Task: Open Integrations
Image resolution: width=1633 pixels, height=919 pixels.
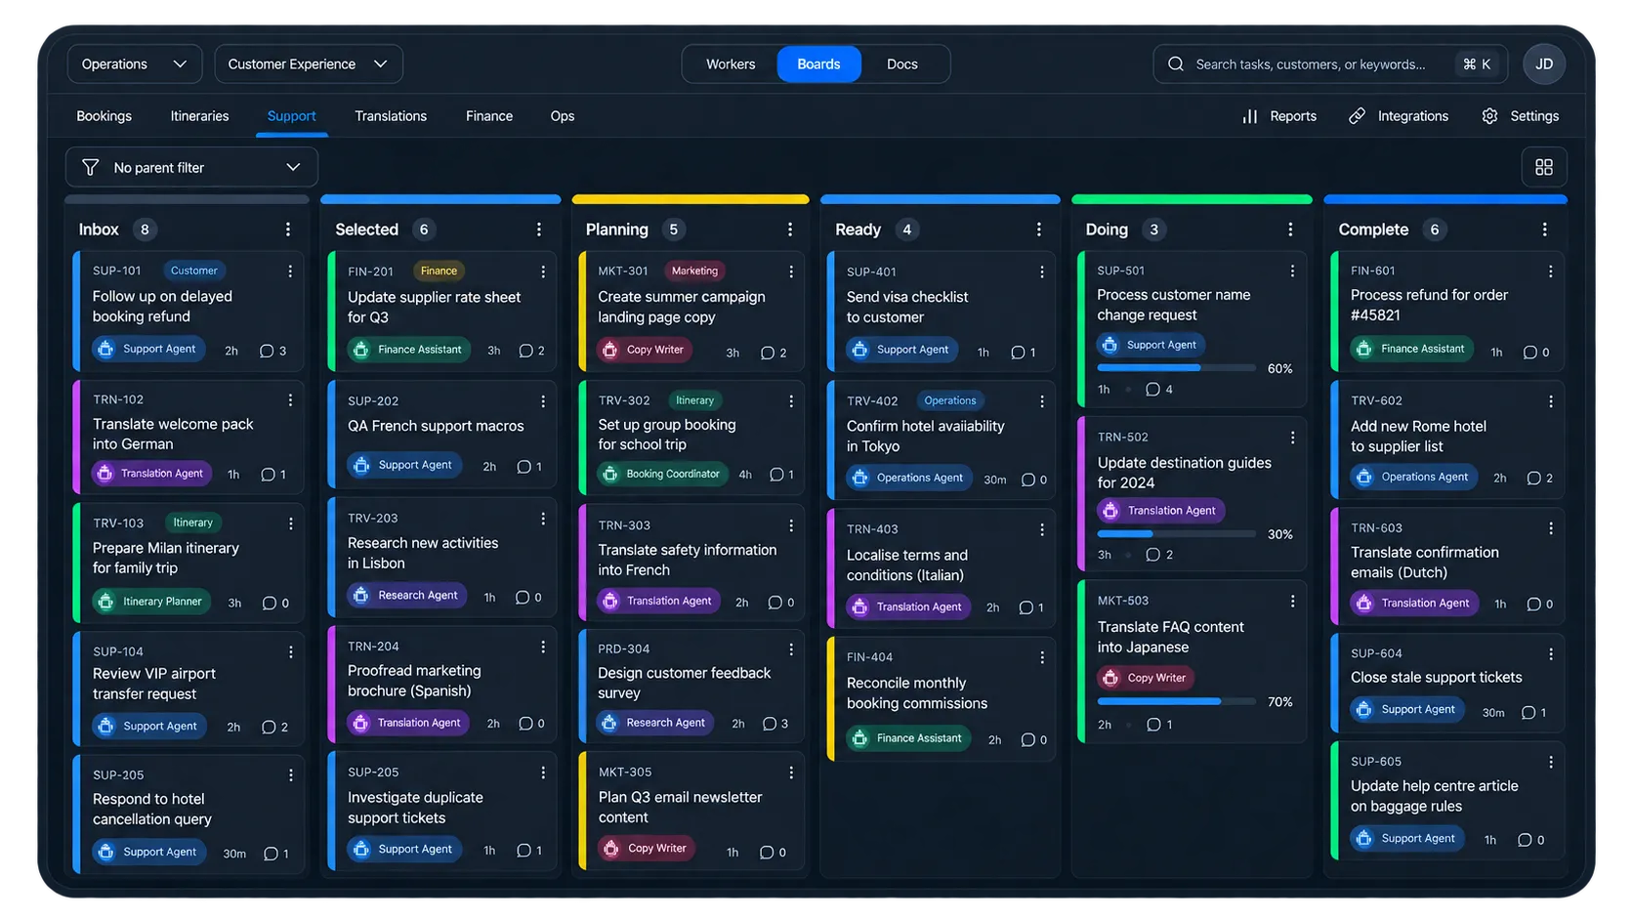Action: [1399, 115]
